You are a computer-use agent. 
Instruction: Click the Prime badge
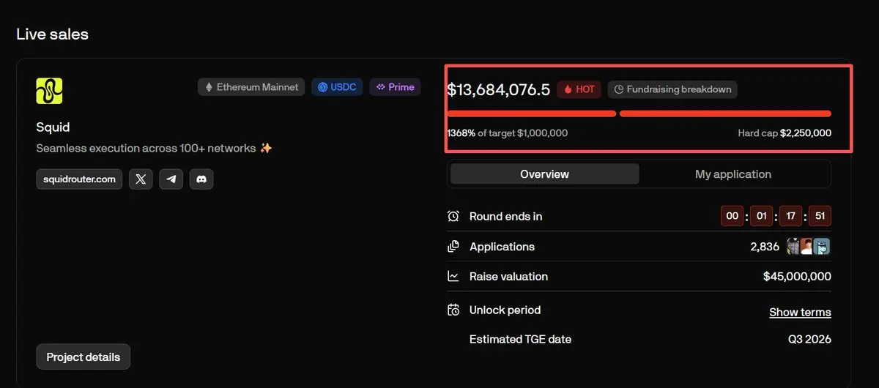tap(395, 87)
